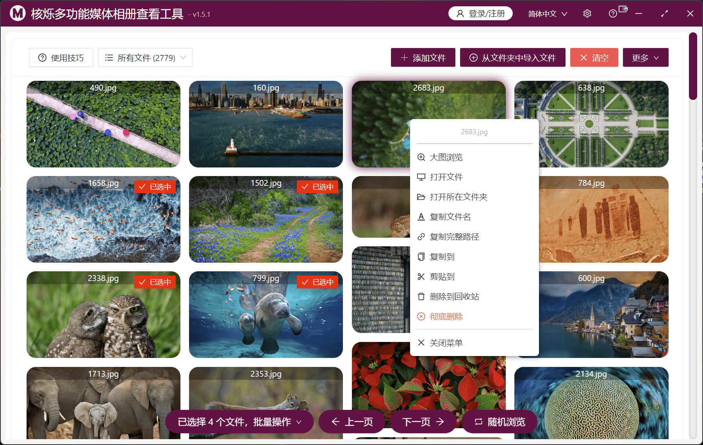This screenshot has width=703, height=445.
Task: Choose 剪贴到 from context menu
Action: coord(475,276)
